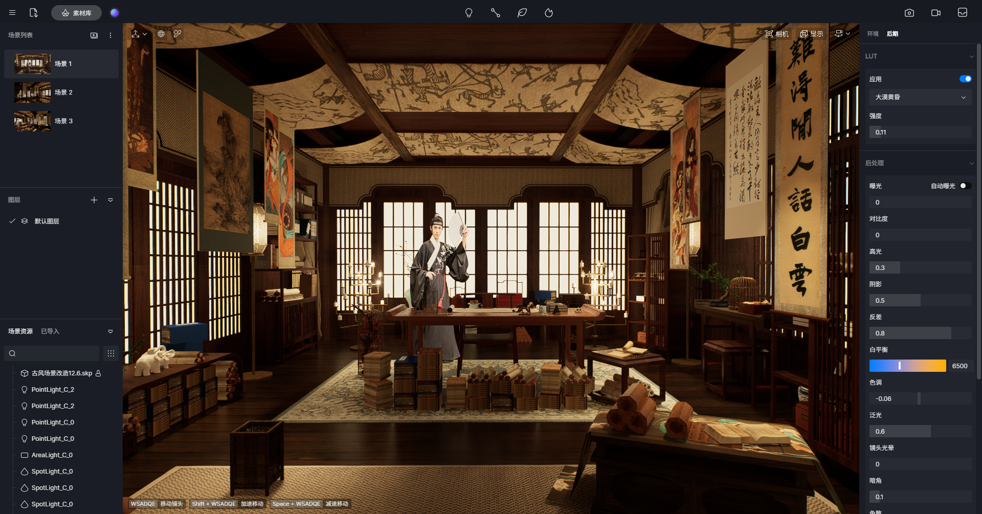The height and width of the screenshot is (514, 982).
Task: Click the lightbulb lighting icon in top toolbar
Action: tap(468, 13)
